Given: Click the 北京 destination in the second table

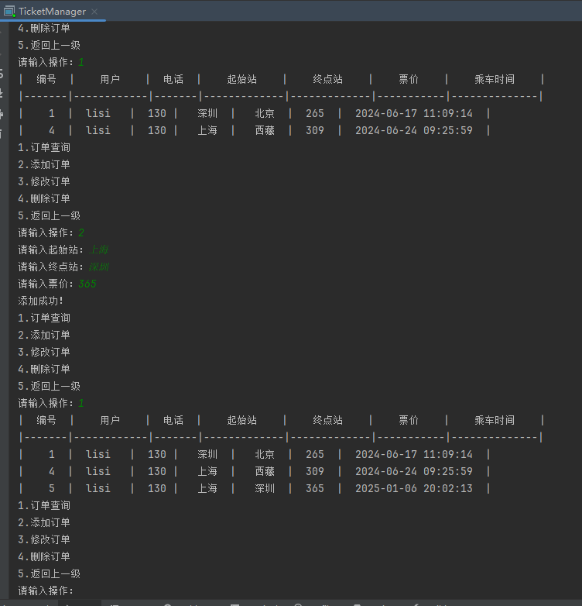Looking at the screenshot, I should click(x=265, y=454).
